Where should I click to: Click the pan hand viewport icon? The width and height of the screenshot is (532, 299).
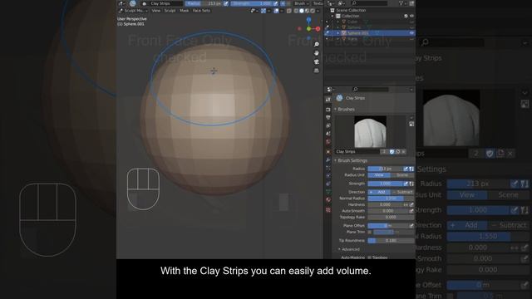[317, 53]
